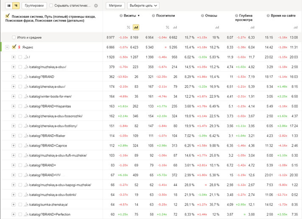Screen dimensions: 302x219
Task: Click the Посетители column header
Action: (165, 16)
